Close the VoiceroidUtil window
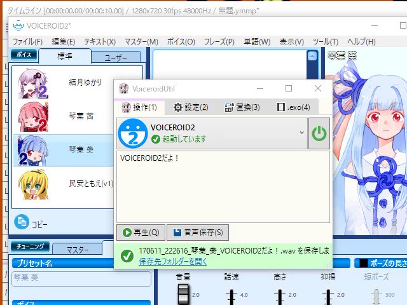The image size is (407, 305). click(x=318, y=88)
